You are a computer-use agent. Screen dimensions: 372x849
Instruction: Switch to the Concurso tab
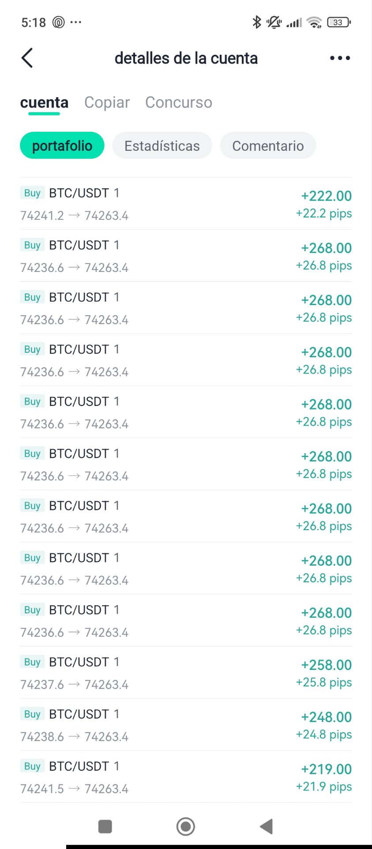(x=179, y=102)
